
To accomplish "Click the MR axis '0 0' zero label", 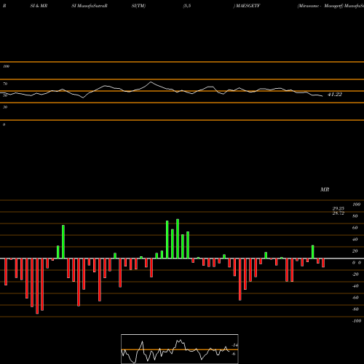I will 357,263.
